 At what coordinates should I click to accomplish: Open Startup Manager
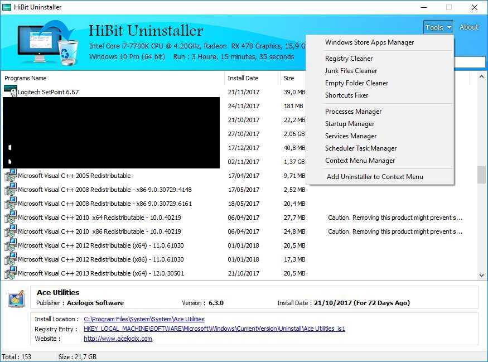(x=350, y=124)
